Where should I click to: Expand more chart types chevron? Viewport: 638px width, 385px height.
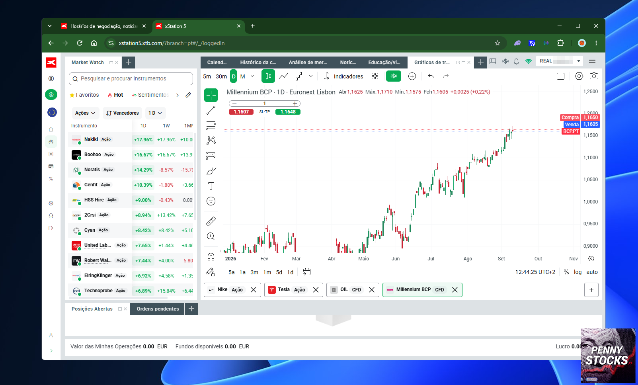311,76
